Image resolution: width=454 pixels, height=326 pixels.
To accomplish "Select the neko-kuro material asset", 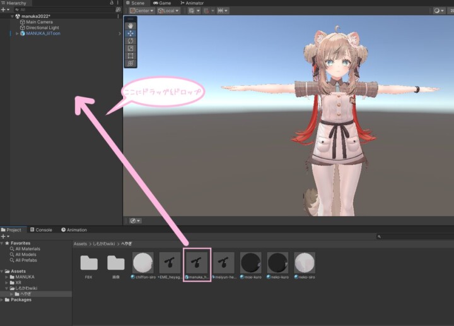I will point(277,266).
